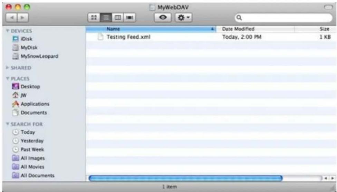Viewport: 337px width, 192px height.
Task: Click the 1 item status text
Action: [170, 186]
